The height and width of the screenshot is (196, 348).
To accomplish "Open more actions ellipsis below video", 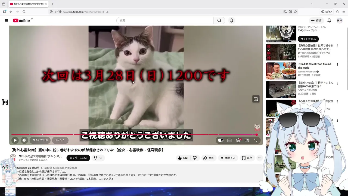I will [260, 158].
